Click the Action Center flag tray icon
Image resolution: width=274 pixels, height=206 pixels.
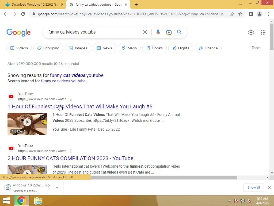click(x=236, y=201)
